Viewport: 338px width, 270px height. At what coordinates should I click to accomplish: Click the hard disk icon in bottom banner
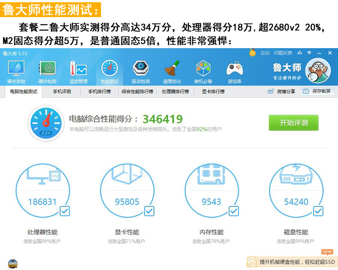coord(251,262)
